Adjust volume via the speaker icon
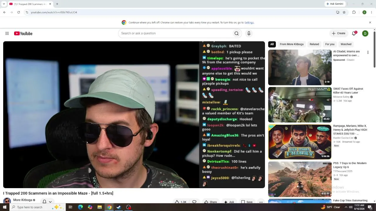Screen dimensions: 376x211 point(350,207)
